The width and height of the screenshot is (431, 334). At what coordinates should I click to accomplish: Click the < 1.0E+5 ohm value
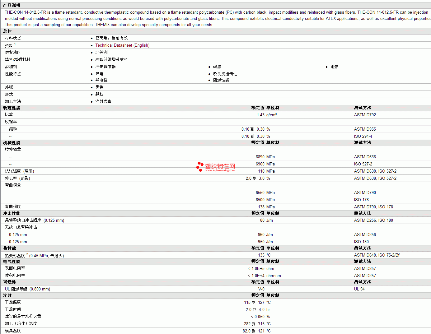[x=261, y=269]
